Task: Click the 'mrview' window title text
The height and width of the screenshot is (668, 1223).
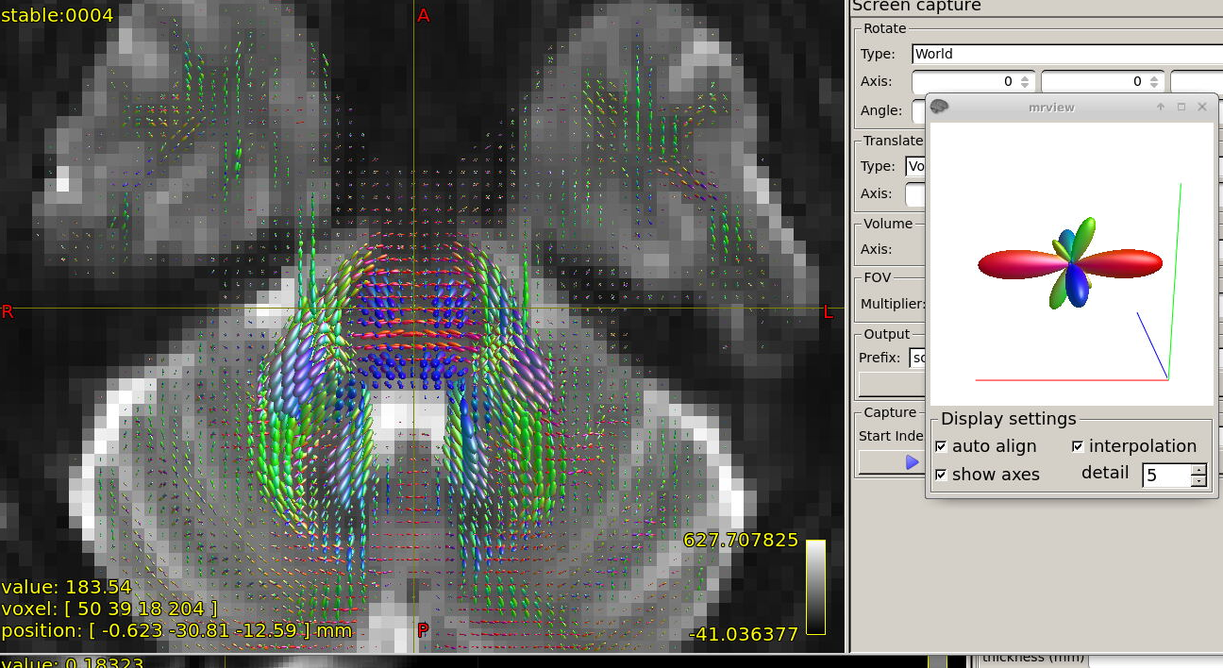Action: [x=1051, y=108]
